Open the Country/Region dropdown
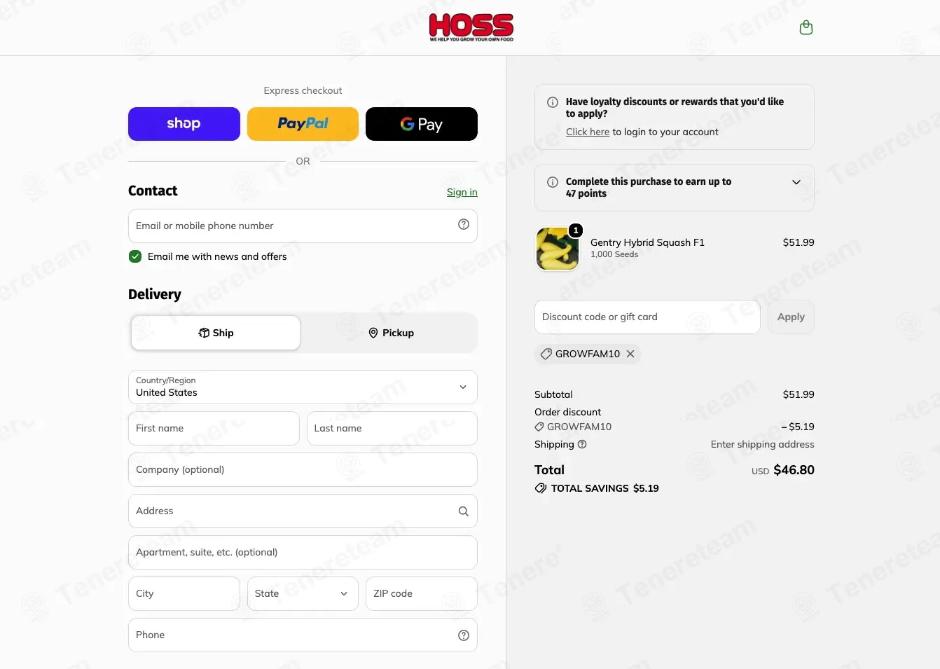This screenshot has height=669, width=940. point(303,387)
